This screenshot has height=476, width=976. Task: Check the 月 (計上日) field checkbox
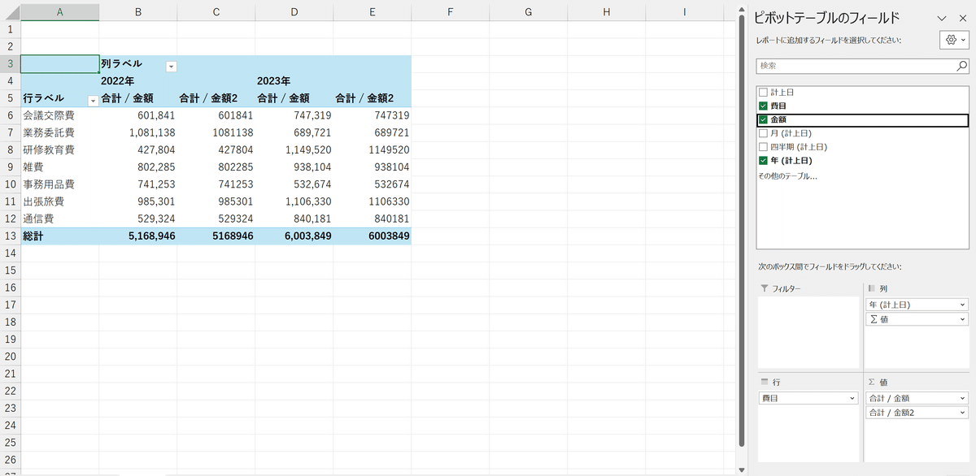pyautogui.click(x=763, y=133)
